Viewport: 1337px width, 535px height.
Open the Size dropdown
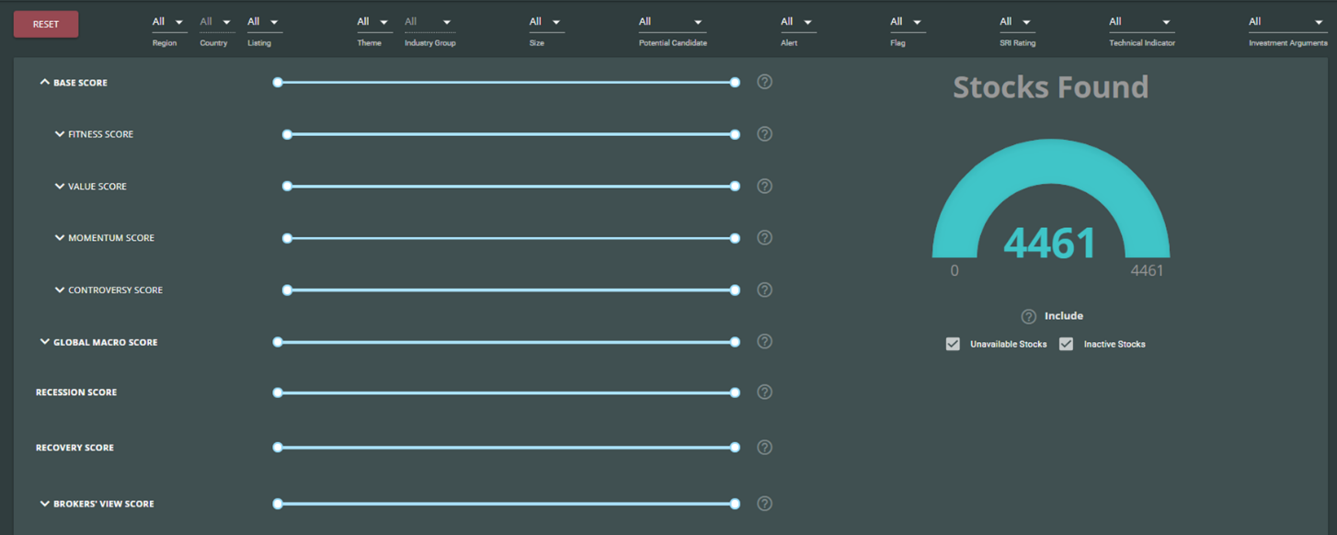click(546, 22)
